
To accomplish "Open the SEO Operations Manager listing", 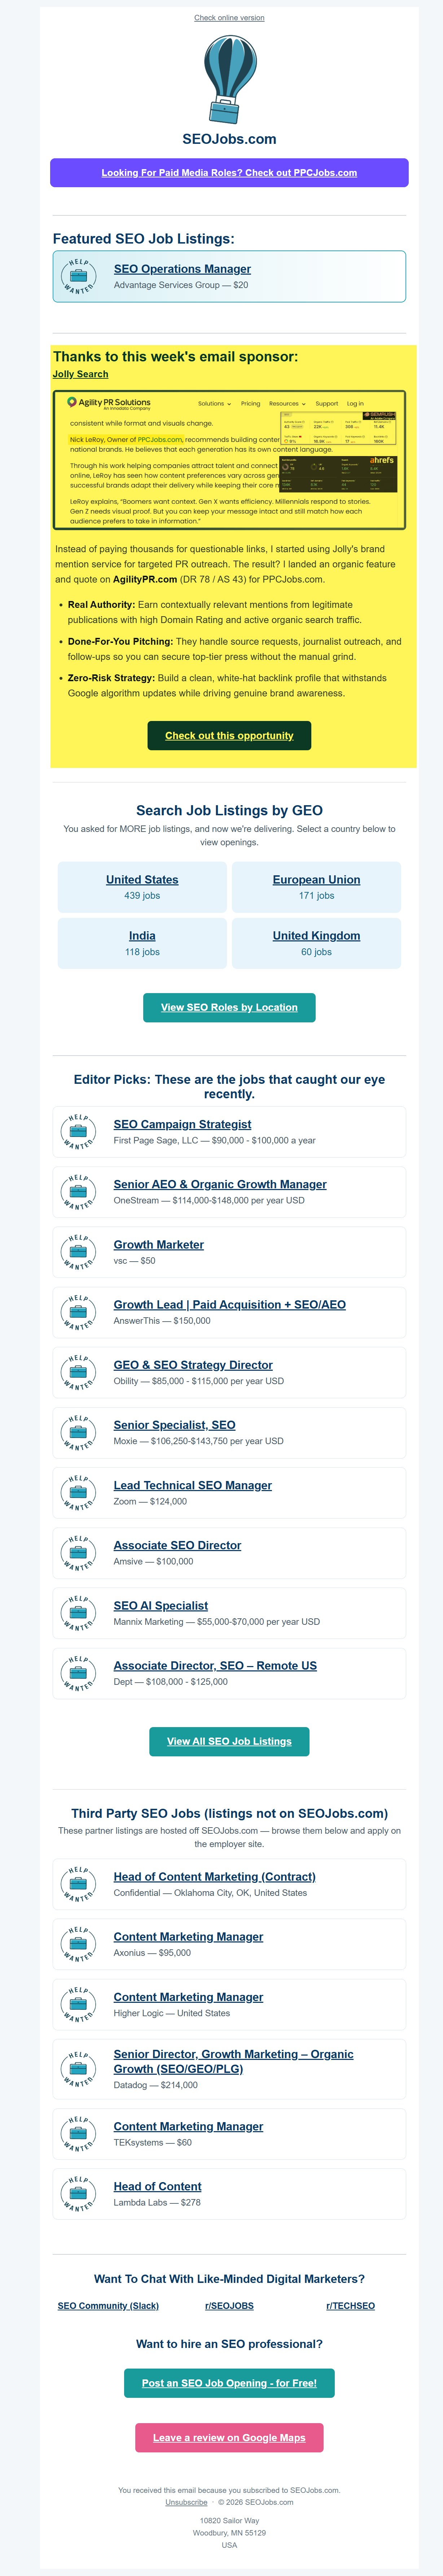I will click(x=183, y=269).
